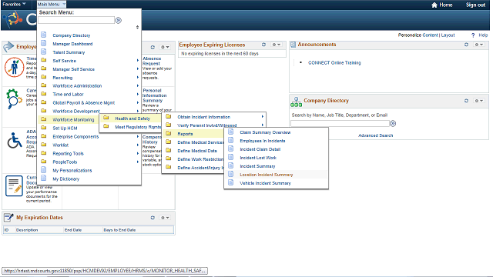
Task: Click the ADA wheelchair accessibility icon
Action: pyautogui.click(x=15, y=140)
